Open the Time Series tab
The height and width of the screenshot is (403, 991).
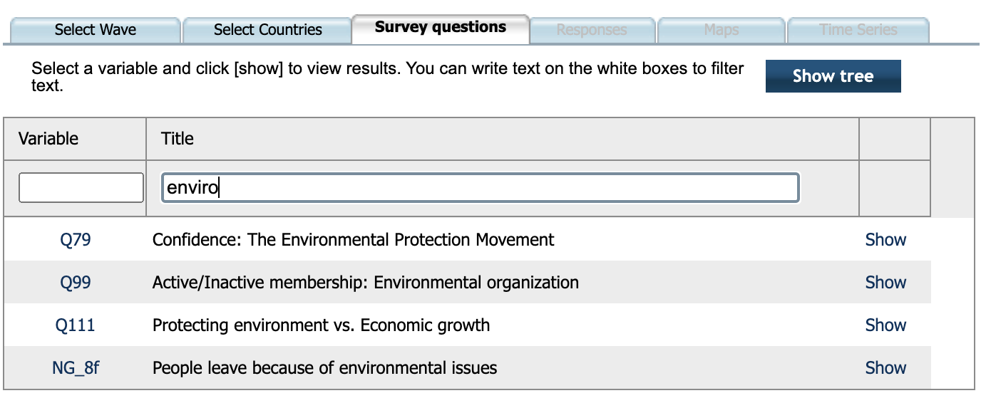tap(858, 30)
